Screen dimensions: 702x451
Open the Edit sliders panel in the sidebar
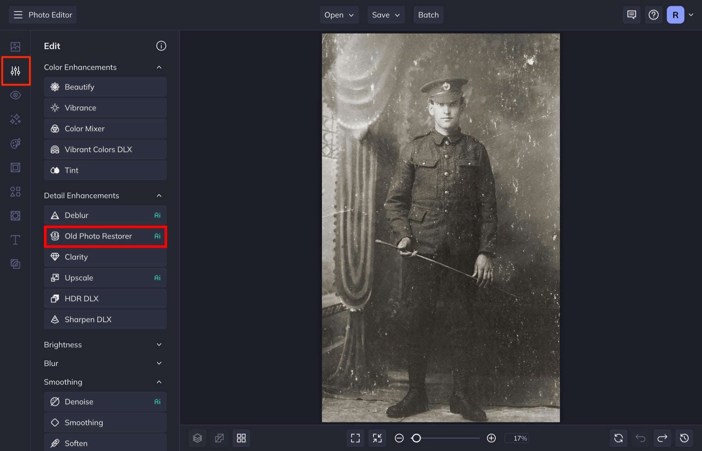click(16, 70)
